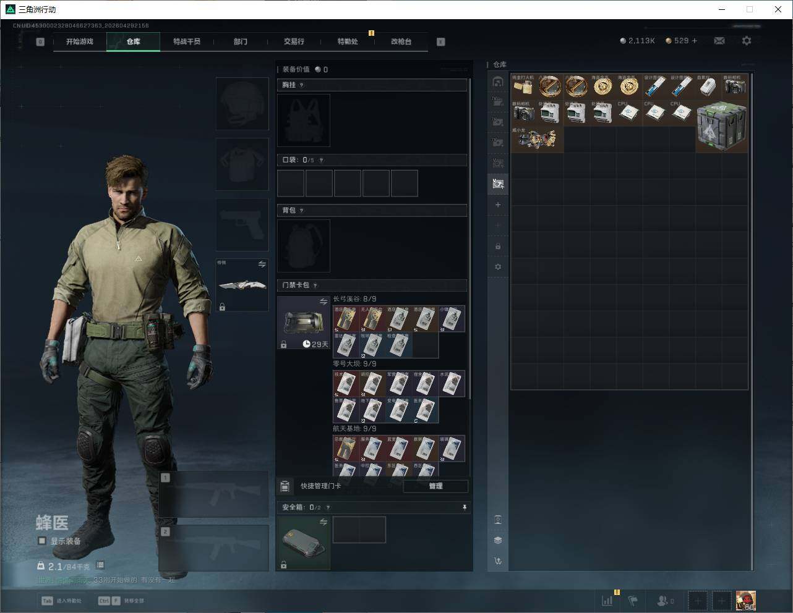The height and width of the screenshot is (613, 793).
Task: Open the statistics bar chart icon
Action: click(x=607, y=600)
